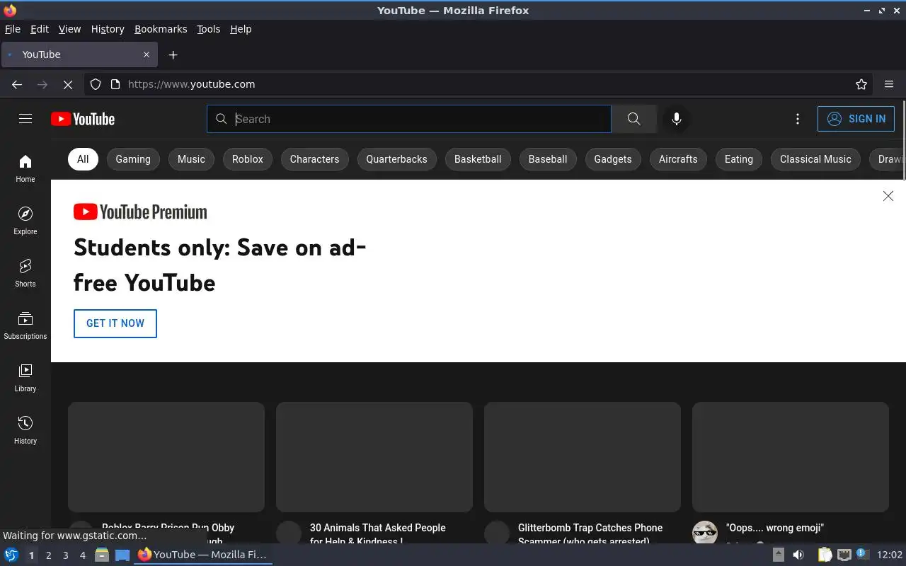
Task: Open the Glitterbomb Trap video thumbnail
Action: pos(583,457)
